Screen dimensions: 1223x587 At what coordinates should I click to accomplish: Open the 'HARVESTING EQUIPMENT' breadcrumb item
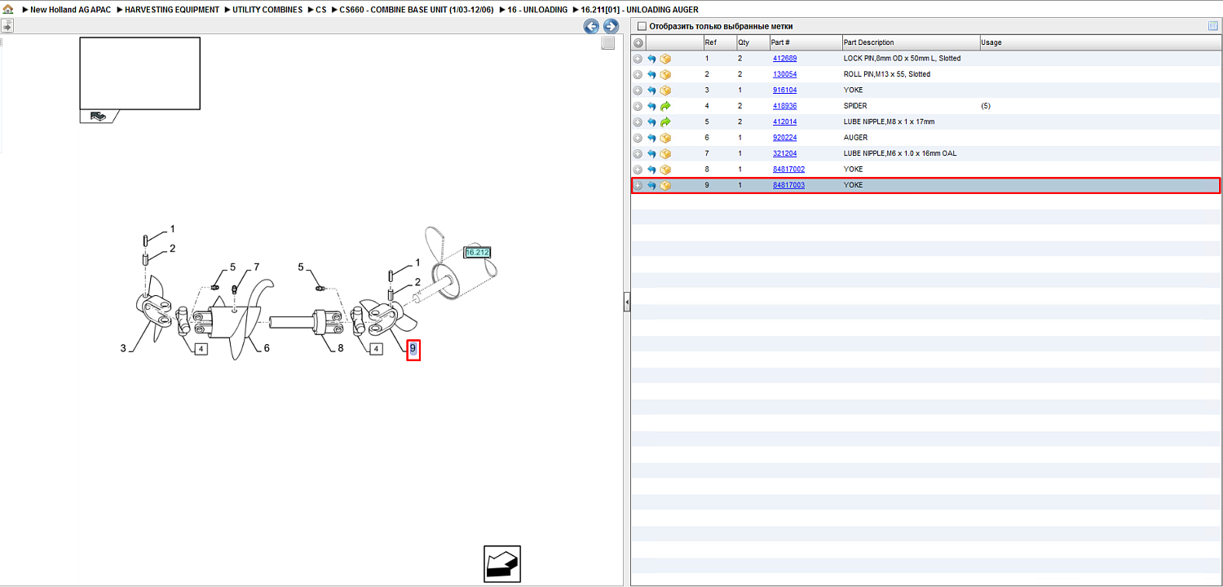tap(172, 10)
